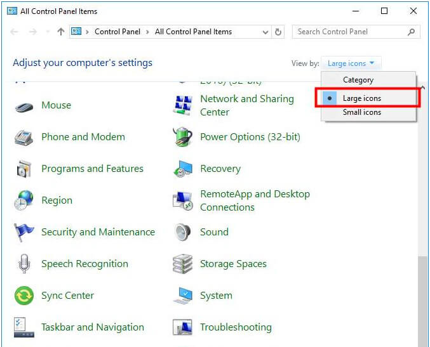Open the RemoteApp and Desktop Connections icon

coord(183,201)
